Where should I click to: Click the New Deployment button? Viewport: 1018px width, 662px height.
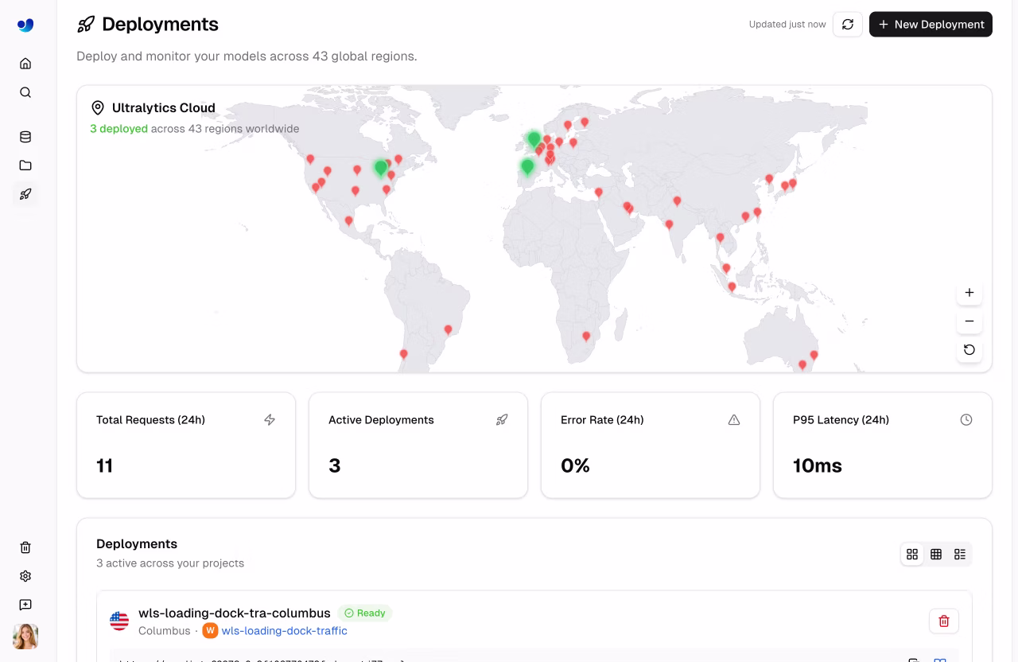(x=931, y=25)
